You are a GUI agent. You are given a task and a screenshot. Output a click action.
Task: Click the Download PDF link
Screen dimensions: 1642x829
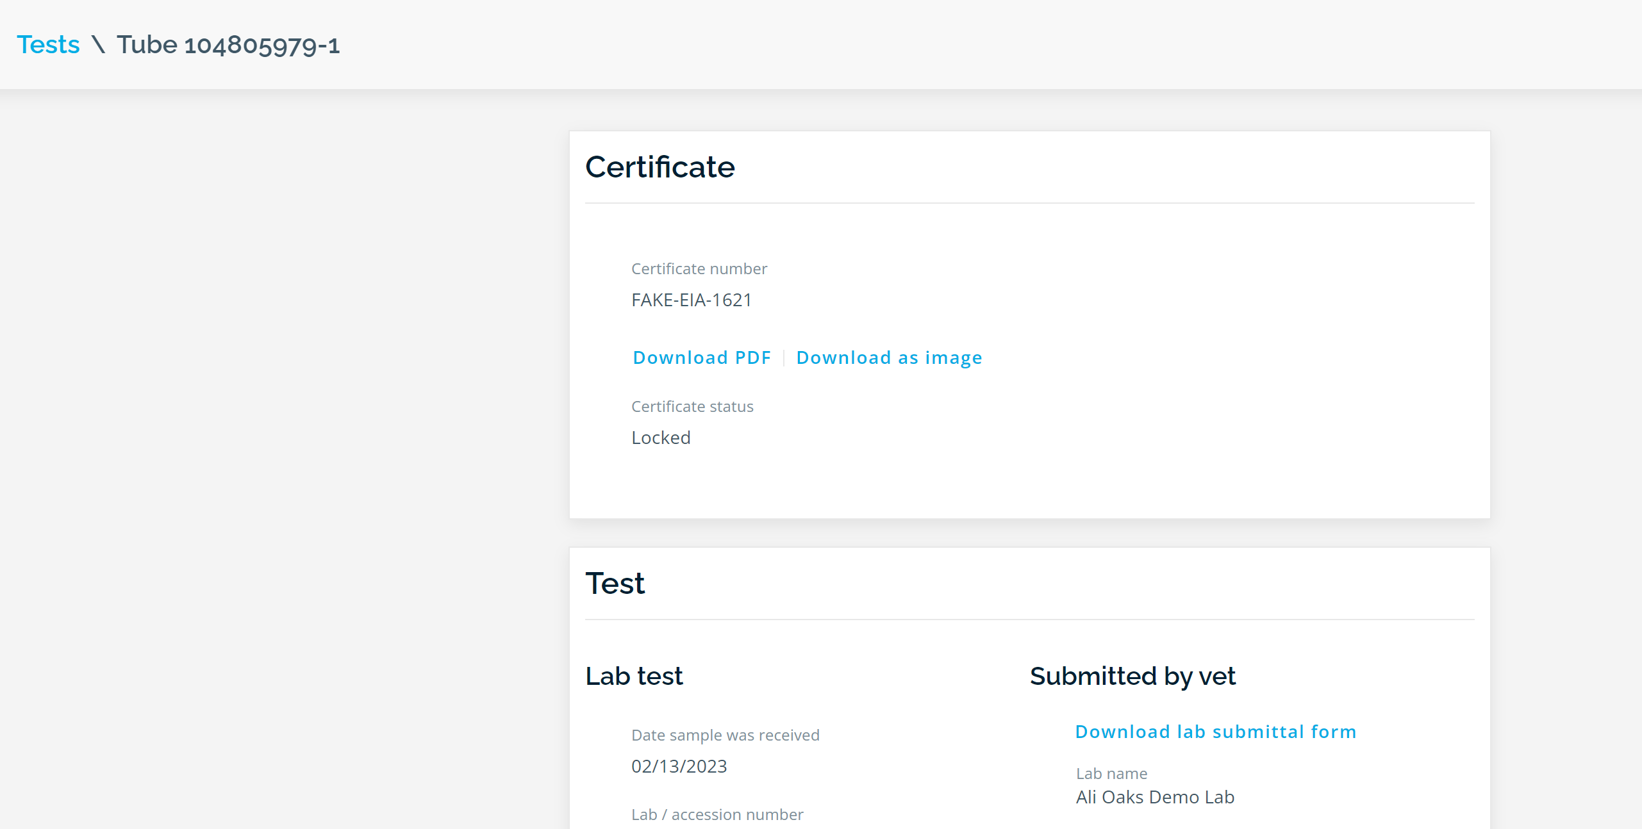coord(702,357)
